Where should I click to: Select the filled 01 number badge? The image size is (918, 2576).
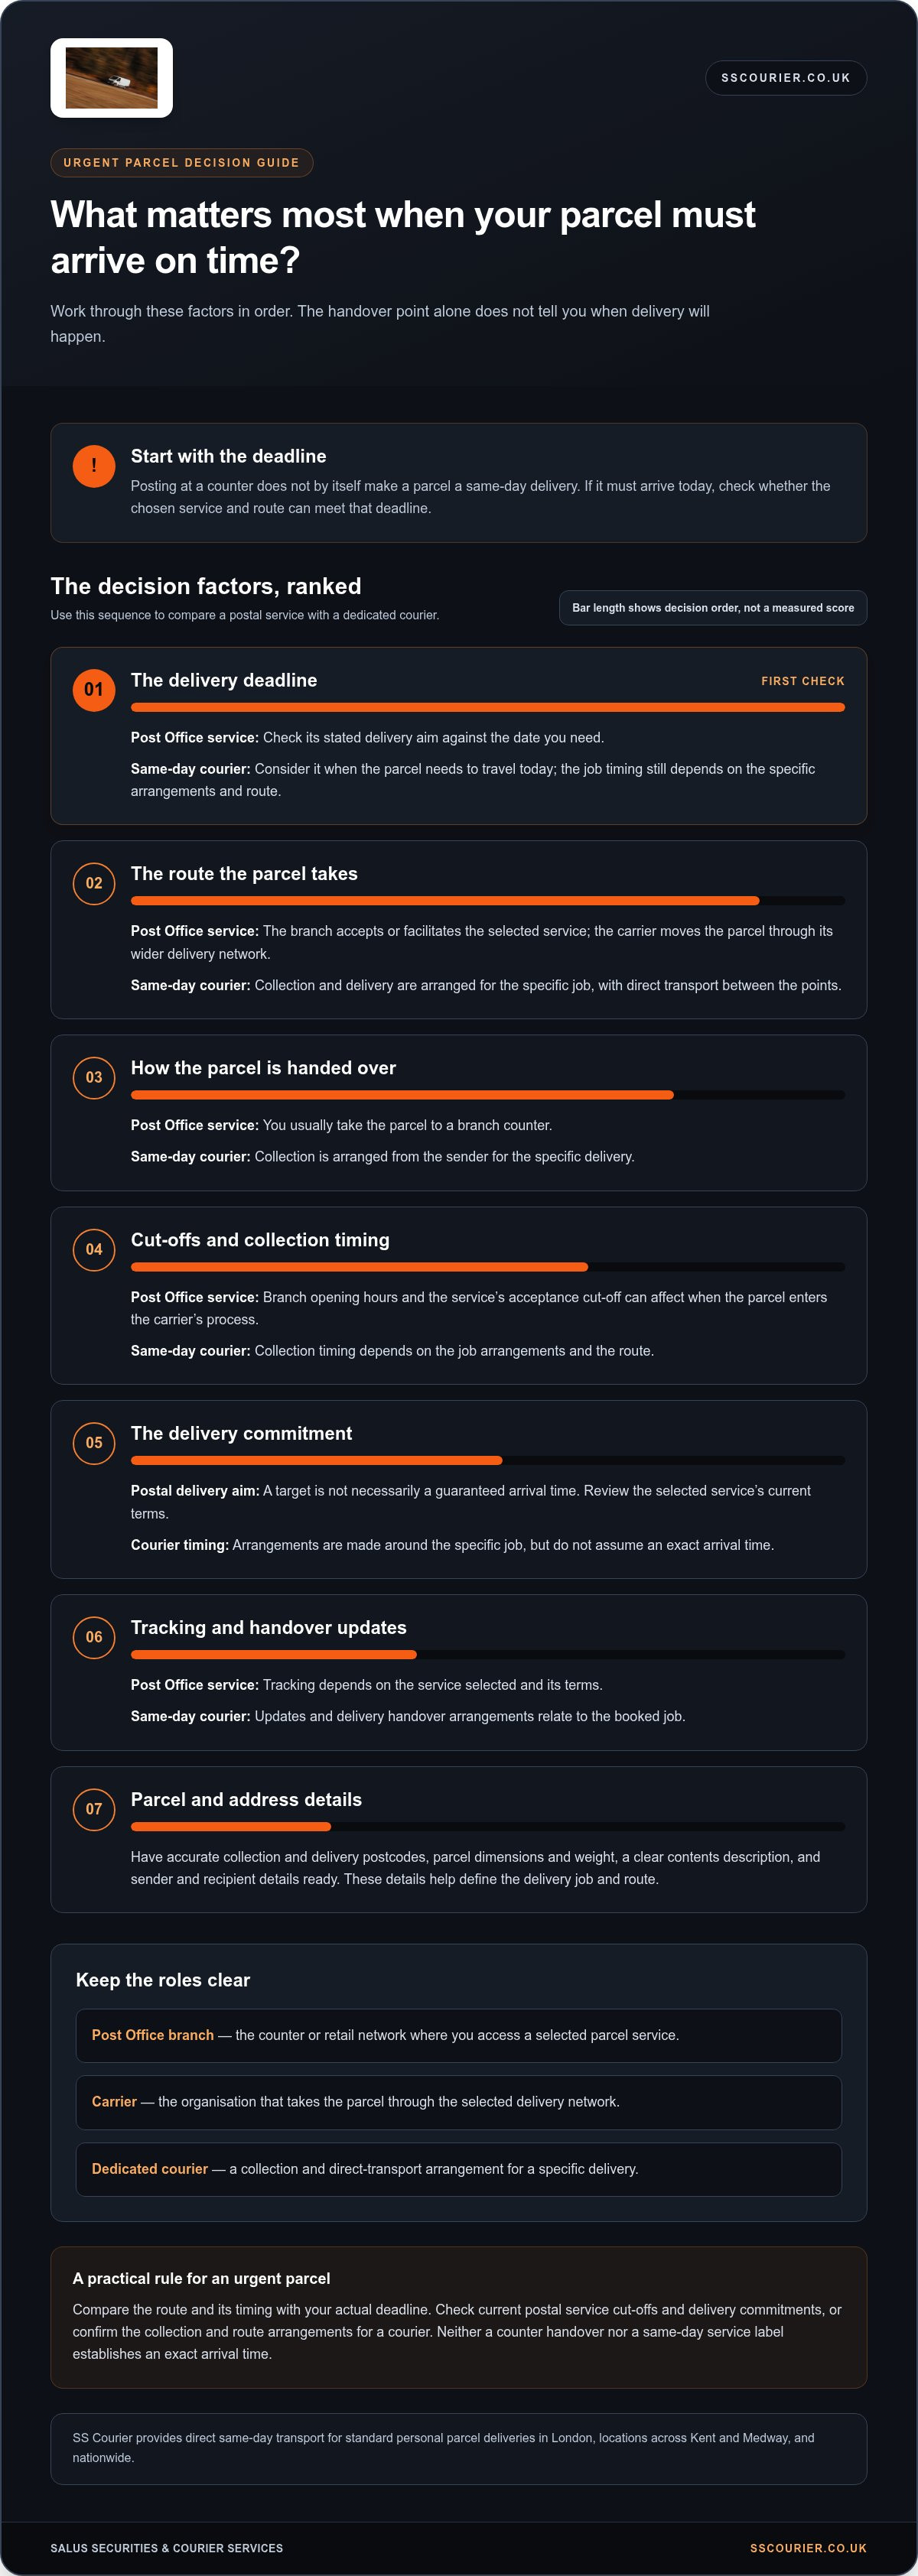pyautogui.click(x=94, y=690)
